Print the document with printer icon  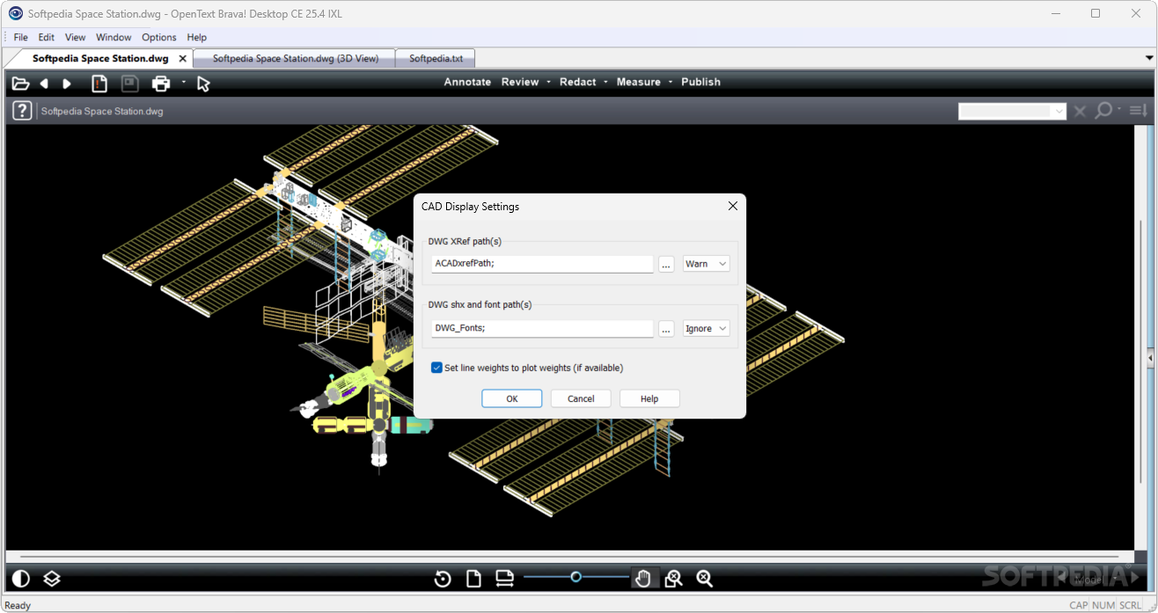(x=161, y=84)
